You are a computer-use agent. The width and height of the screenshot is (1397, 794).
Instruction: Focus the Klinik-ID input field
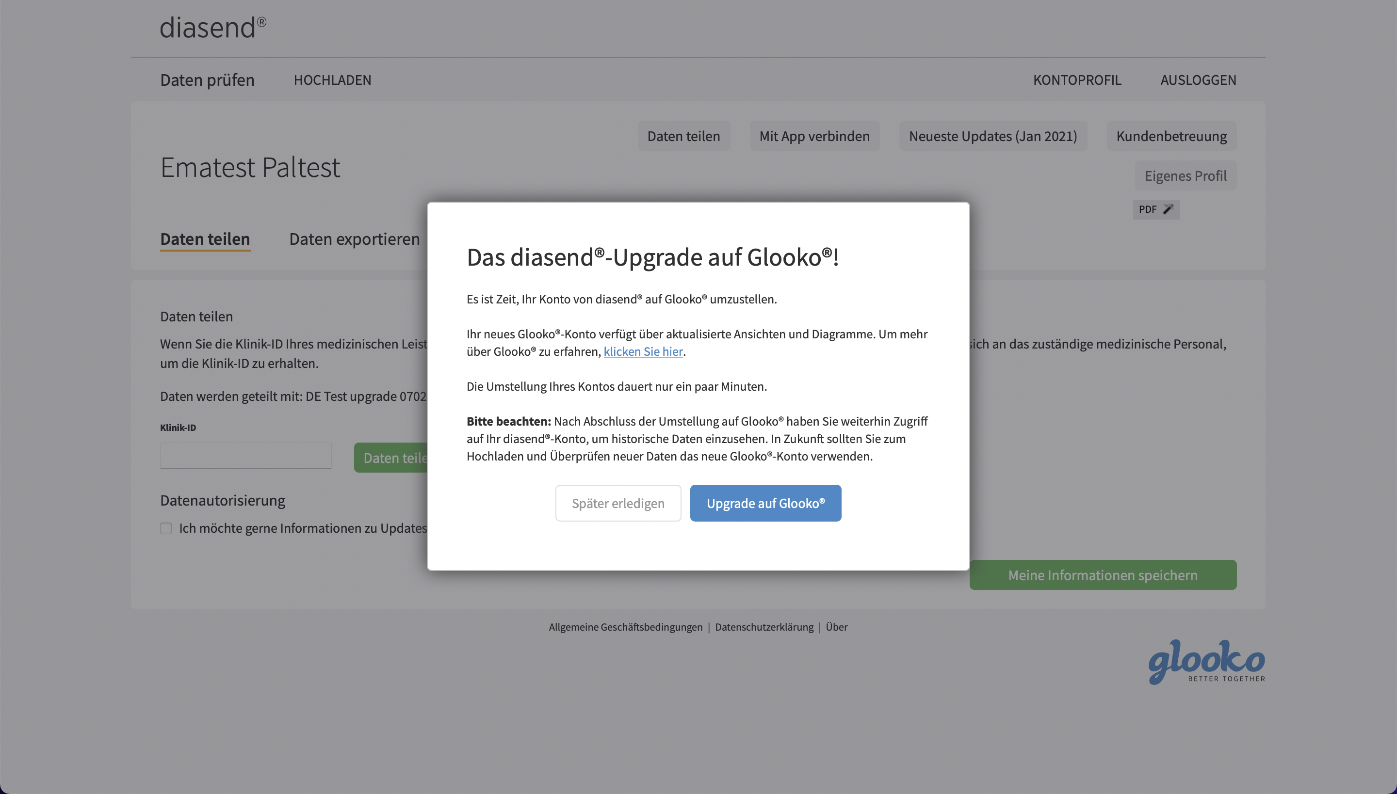click(245, 455)
